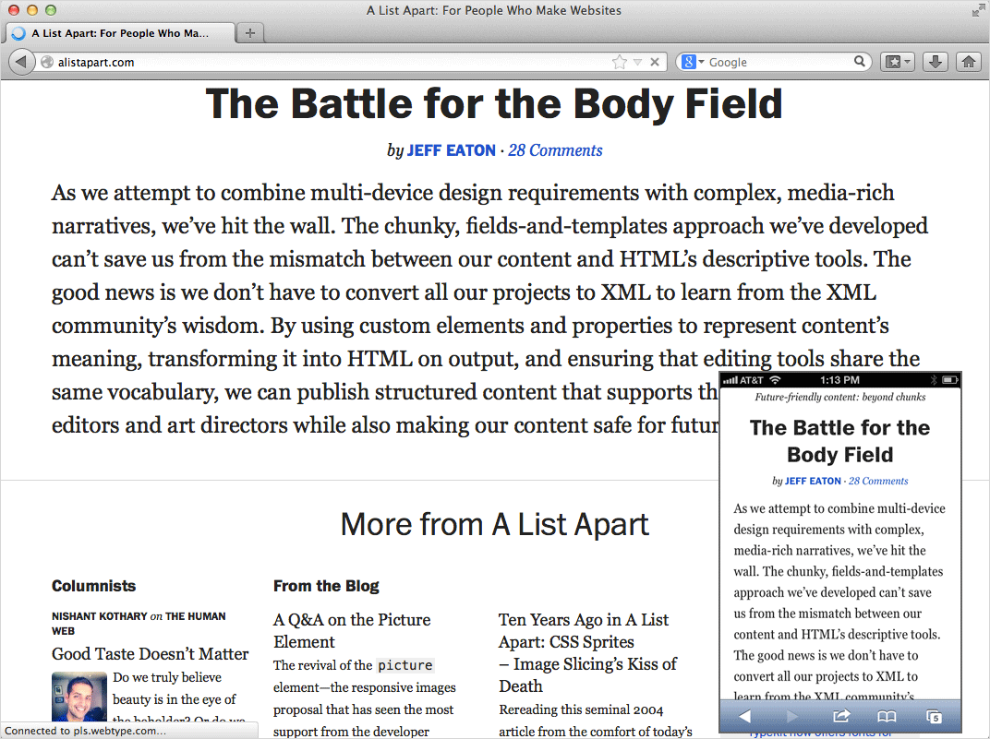990x739 pixels.
Task: Tap the phone browser back arrow
Action: [x=745, y=716]
